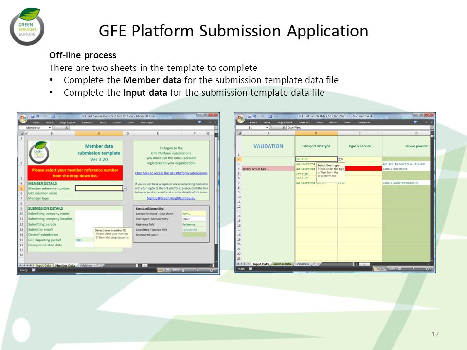Click the 'Missing service type' validation cell
The height and width of the screenshot is (350, 467).
[x=269, y=169]
